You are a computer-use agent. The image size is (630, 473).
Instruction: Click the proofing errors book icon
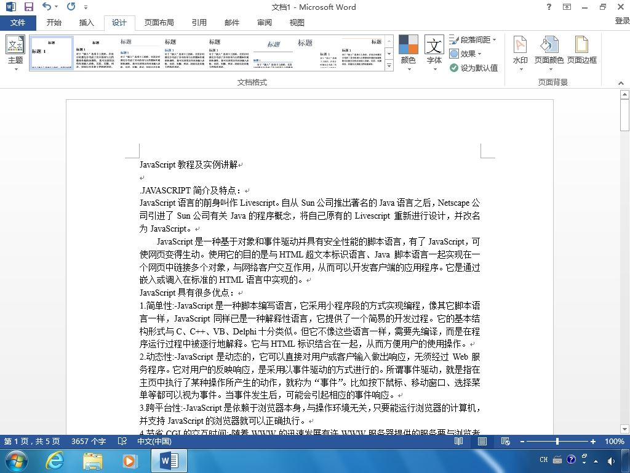coord(122,442)
